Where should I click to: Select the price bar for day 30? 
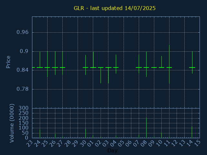coord(85,65)
